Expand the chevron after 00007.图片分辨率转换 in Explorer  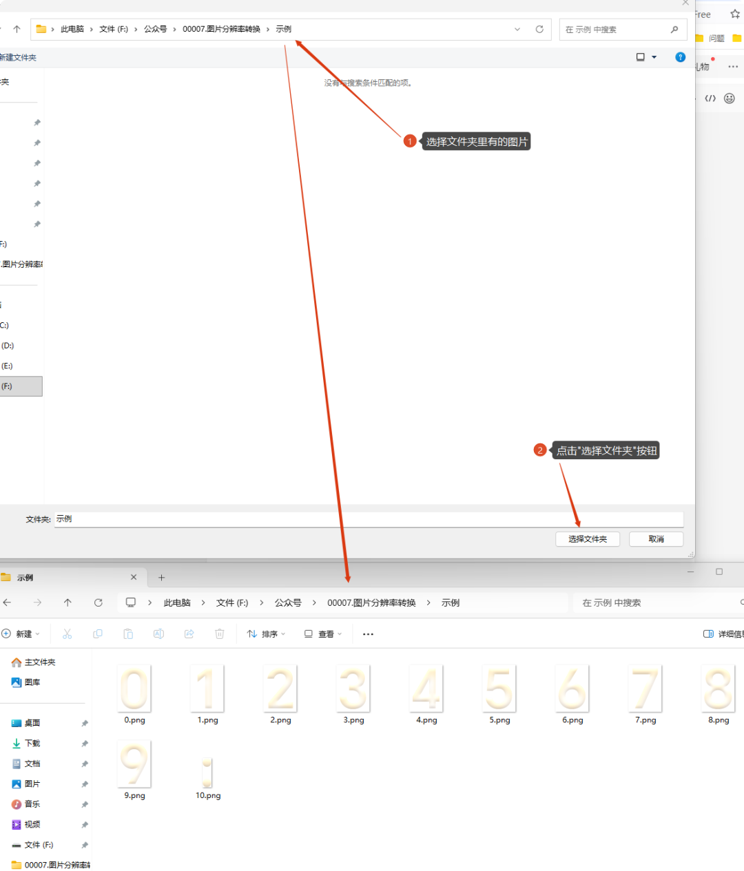point(428,602)
